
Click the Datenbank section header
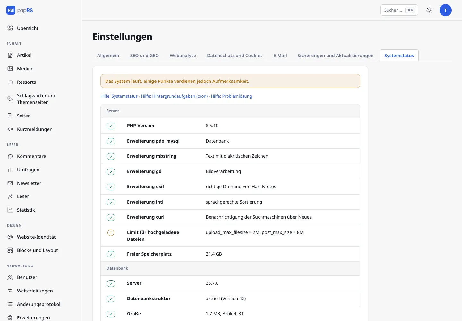230,268
